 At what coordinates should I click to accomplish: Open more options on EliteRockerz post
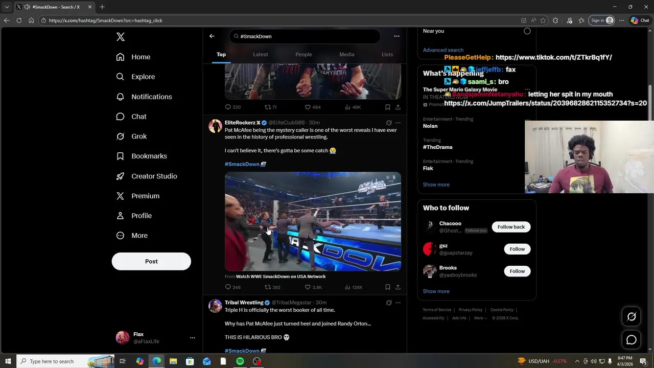(x=398, y=123)
